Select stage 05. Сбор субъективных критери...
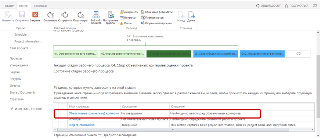This screenshot has height=138, width=321. pyautogui.click(x=216, y=54)
